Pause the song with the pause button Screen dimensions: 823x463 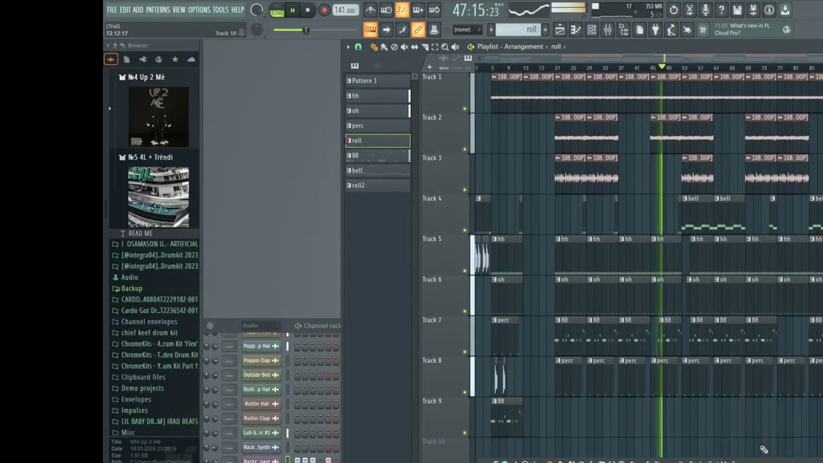pos(293,10)
